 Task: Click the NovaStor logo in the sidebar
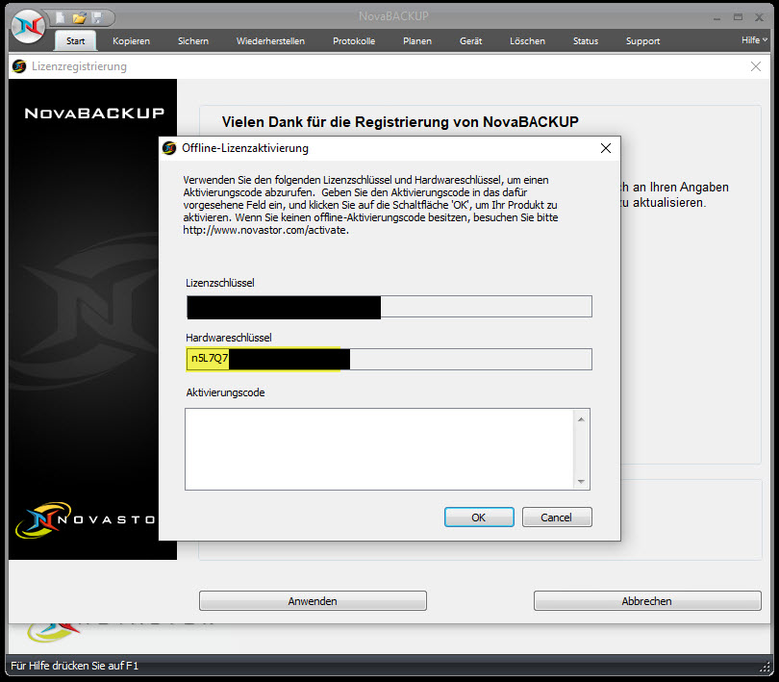tap(86, 520)
